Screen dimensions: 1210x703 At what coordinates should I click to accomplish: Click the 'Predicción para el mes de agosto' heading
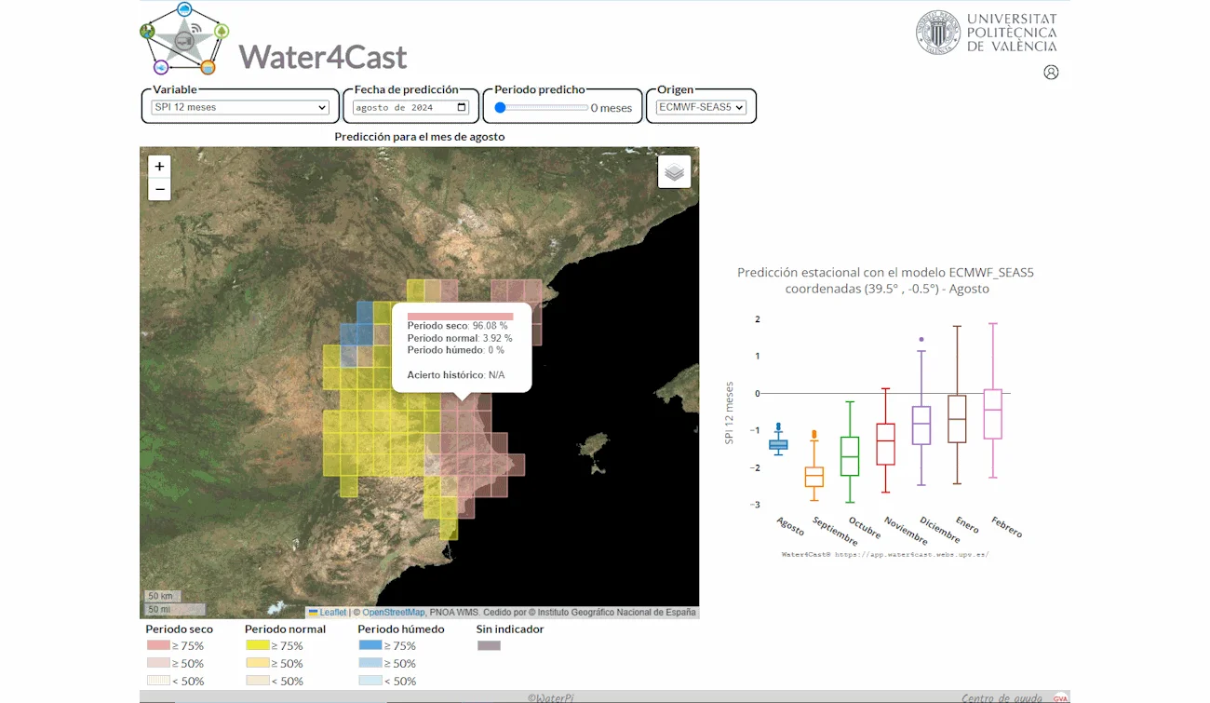coord(420,137)
